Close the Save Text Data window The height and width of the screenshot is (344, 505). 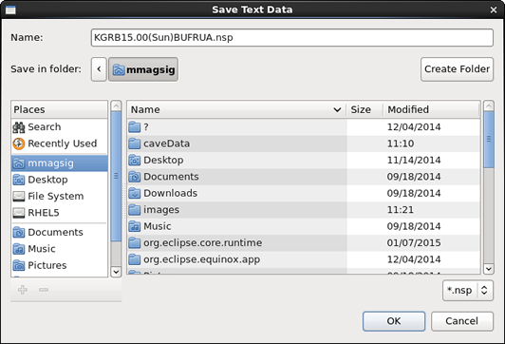click(494, 10)
